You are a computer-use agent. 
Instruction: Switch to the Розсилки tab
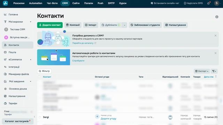pyautogui.click(x=19, y=3)
